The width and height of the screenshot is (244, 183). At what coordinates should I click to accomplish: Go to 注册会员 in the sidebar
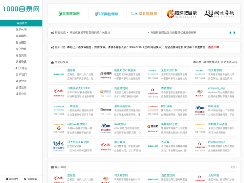click(x=21, y=94)
